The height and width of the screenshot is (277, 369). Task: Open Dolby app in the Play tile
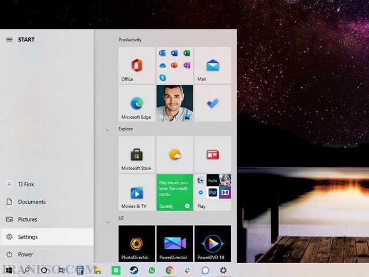(x=225, y=193)
